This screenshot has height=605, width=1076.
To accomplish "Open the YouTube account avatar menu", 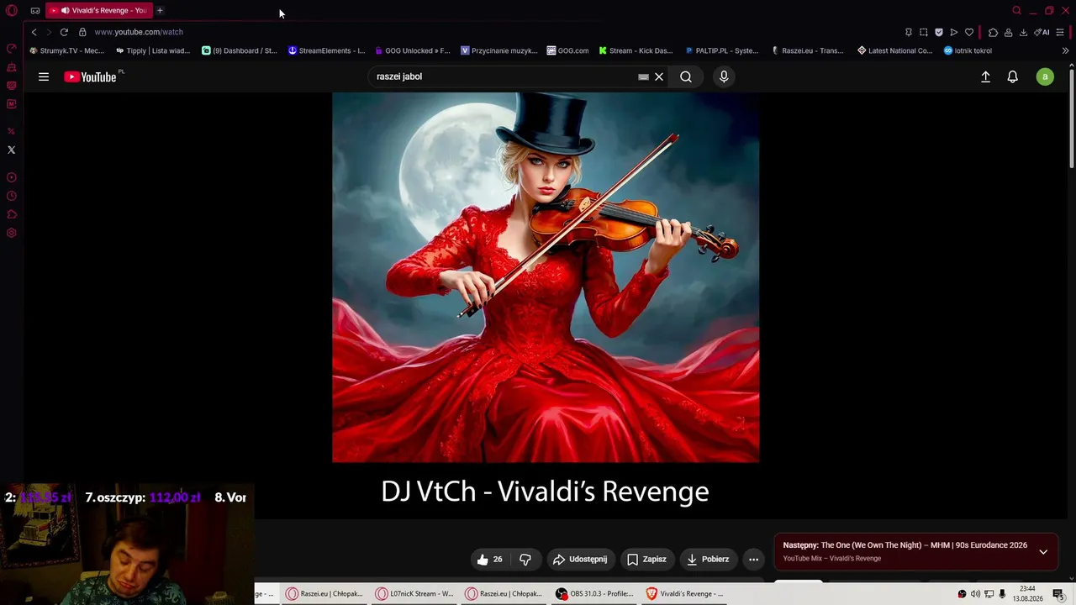I will tap(1045, 76).
